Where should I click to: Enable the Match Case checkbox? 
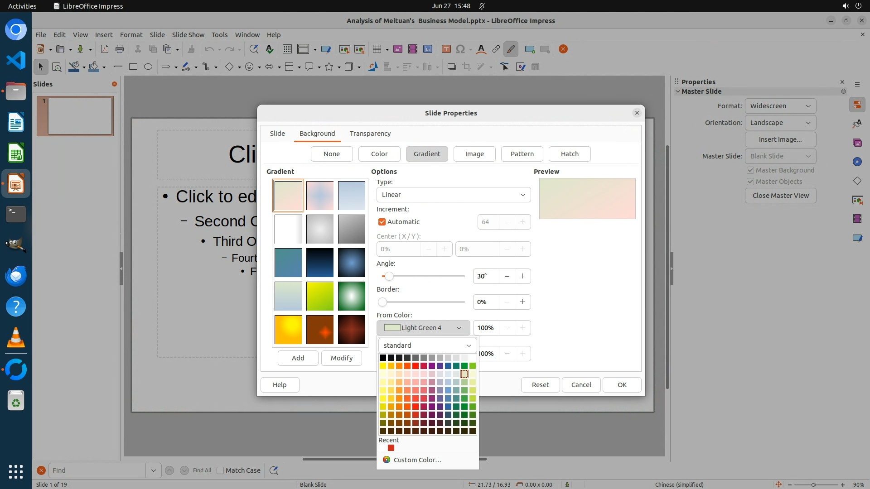(220, 470)
